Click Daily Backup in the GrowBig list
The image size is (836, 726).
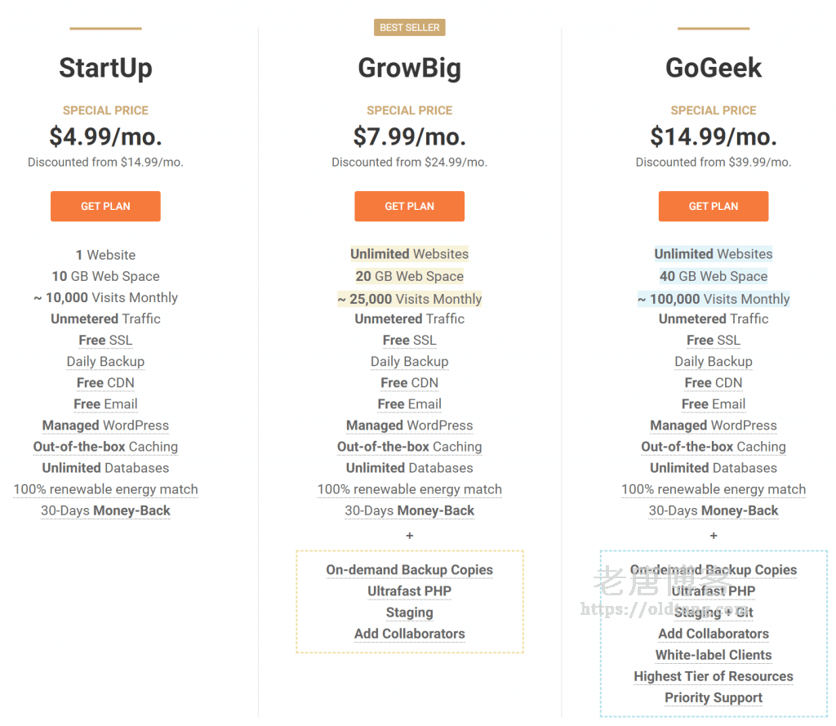click(x=409, y=362)
